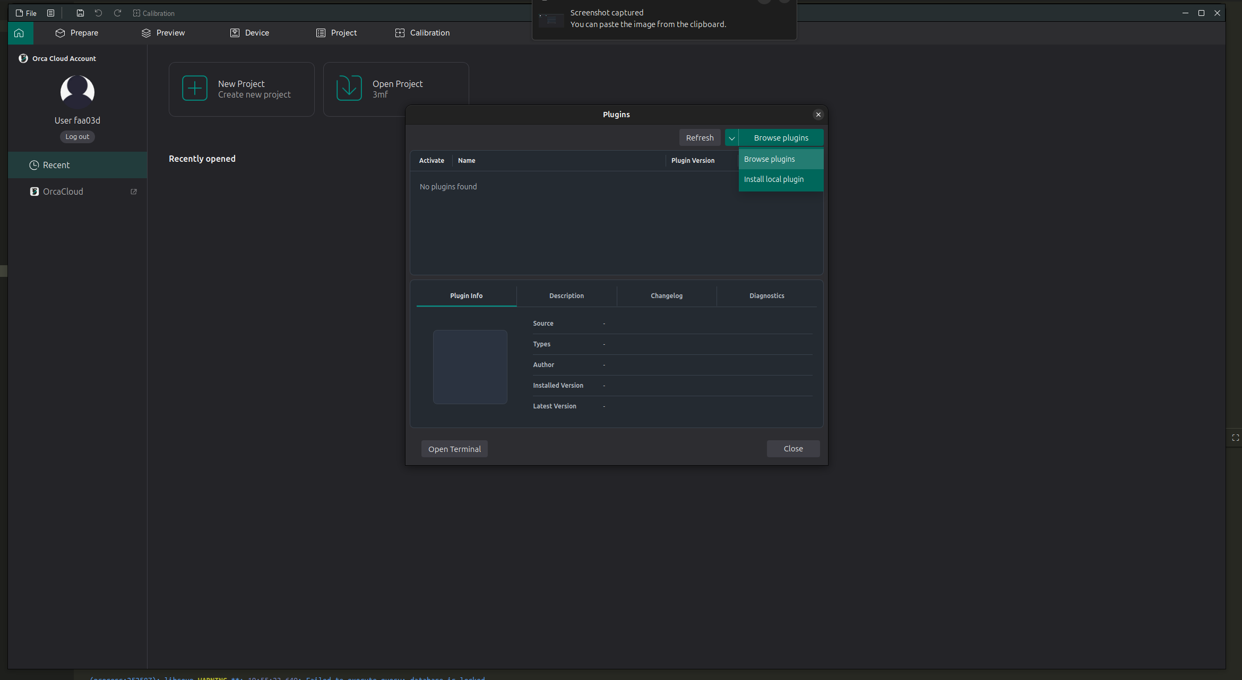
Task: Click the 'Types' field label
Action: pyautogui.click(x=541, y=344)
